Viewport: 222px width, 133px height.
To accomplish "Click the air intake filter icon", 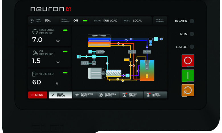I will 79,57.
